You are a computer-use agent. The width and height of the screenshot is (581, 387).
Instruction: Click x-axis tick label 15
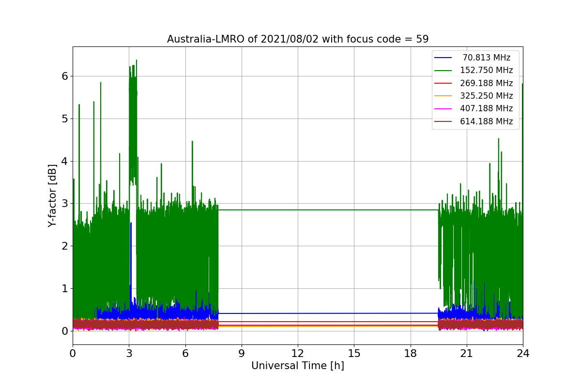[x=354, y=354]
